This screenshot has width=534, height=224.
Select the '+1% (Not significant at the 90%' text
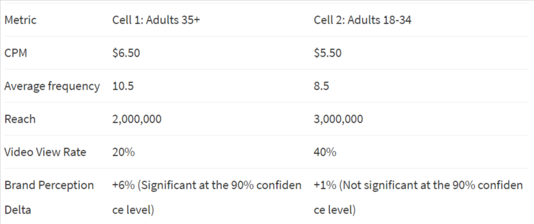(392, 185)
